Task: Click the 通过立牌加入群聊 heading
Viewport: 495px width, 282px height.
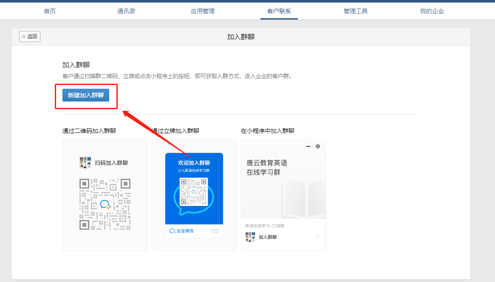Action: [x=175, y=131]
